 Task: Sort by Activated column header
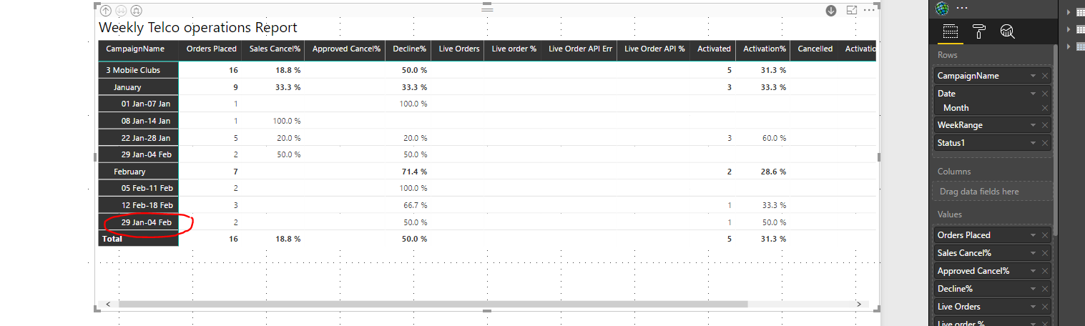[x=713, y=49]
